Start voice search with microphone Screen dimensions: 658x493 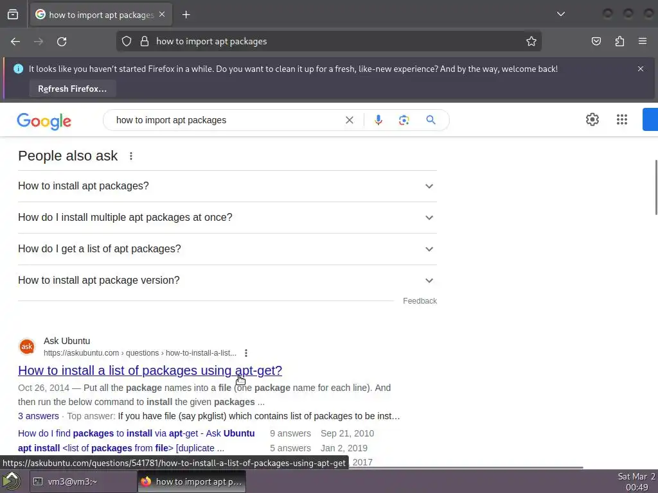point(378,120)
